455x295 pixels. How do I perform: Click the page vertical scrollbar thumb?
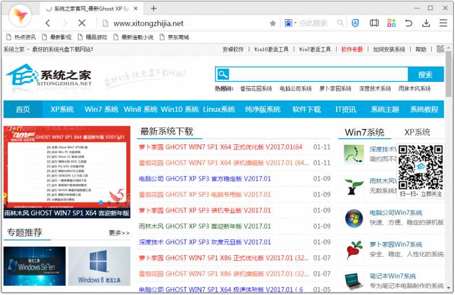(449, 73)
